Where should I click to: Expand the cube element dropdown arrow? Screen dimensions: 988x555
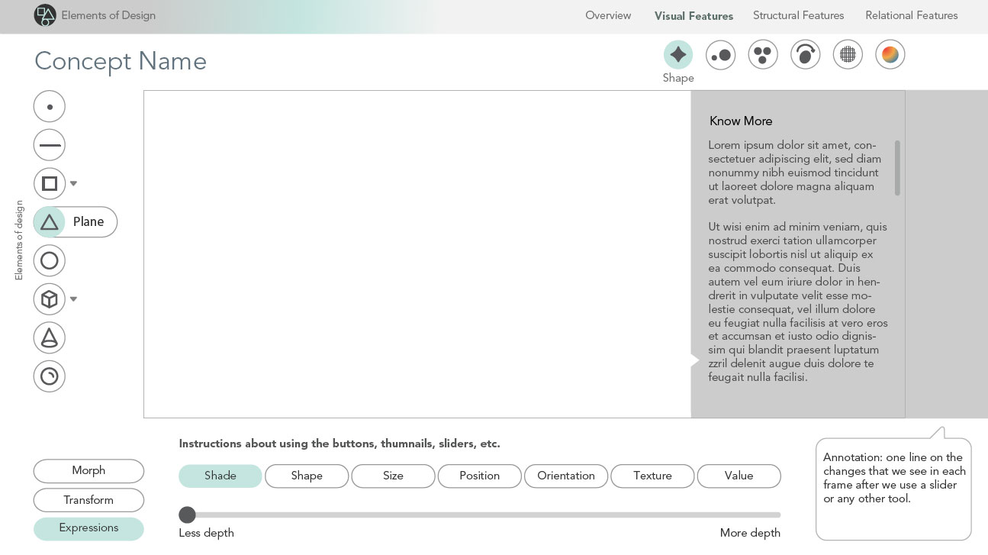click(74, 299)
